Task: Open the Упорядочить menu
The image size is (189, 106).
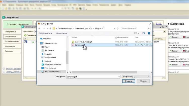Action: tap(46, 33)
